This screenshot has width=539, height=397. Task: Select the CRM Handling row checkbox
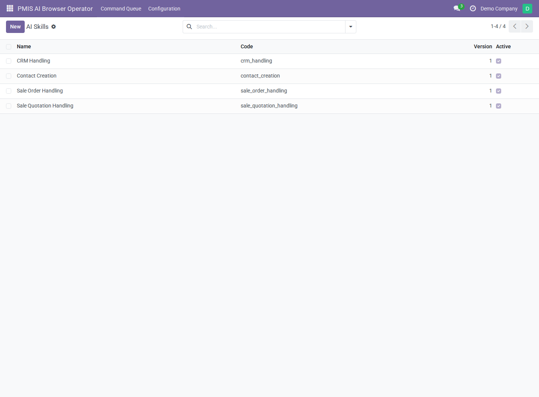click(x=9, y=61)
